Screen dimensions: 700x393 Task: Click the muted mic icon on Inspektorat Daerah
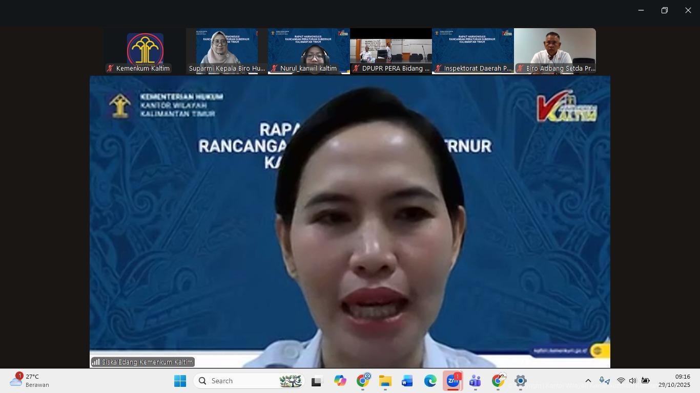[438, 69]
